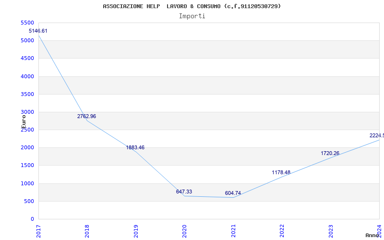Select the 647.33 data label
The image size is (384, 240).
pyautogui.click(x=184, y=192)
